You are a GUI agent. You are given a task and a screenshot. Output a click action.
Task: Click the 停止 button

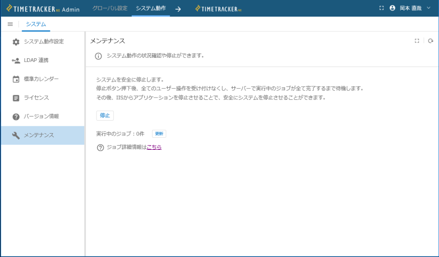tap(105, 116)
